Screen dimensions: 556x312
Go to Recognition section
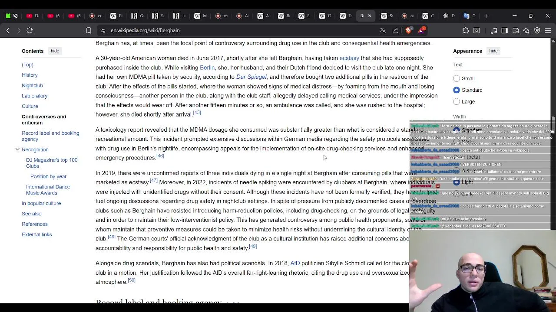(x=35, y=149)
